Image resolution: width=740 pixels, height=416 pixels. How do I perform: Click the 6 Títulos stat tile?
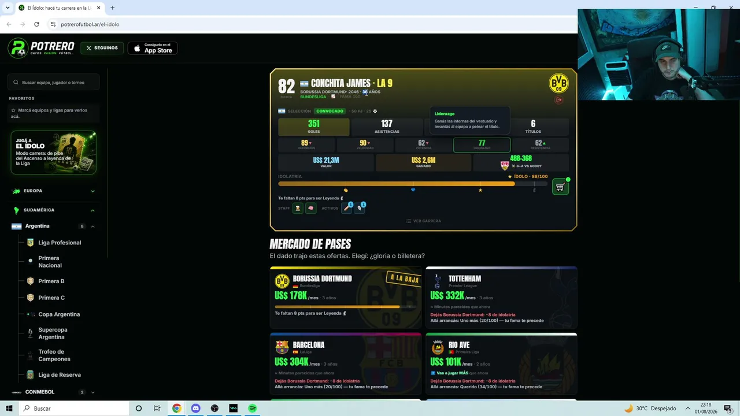[x=533, y=127]
